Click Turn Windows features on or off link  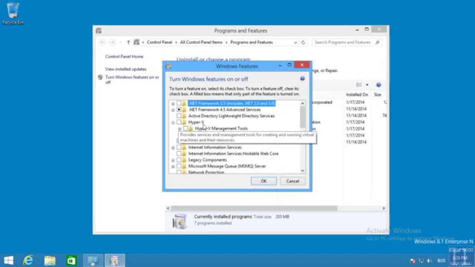(x=132, y=80)
